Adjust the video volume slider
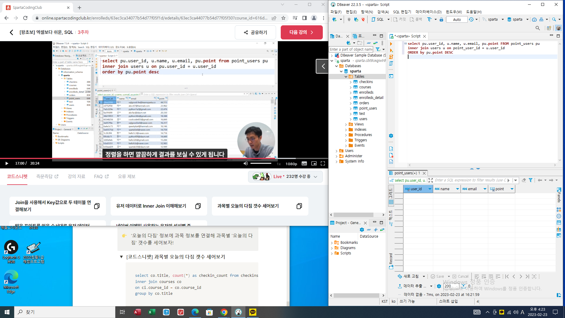This screenshot has width=565, height=318. coord(261,163)
